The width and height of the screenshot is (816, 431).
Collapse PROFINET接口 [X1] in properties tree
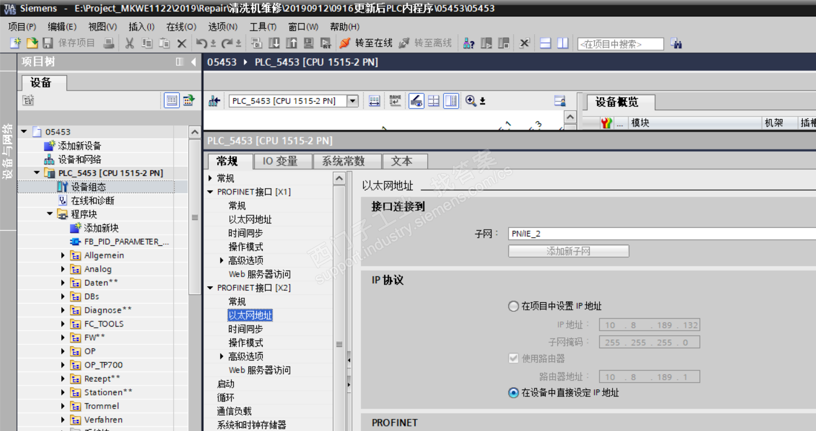pyautogui.click(x=210, y=192)
